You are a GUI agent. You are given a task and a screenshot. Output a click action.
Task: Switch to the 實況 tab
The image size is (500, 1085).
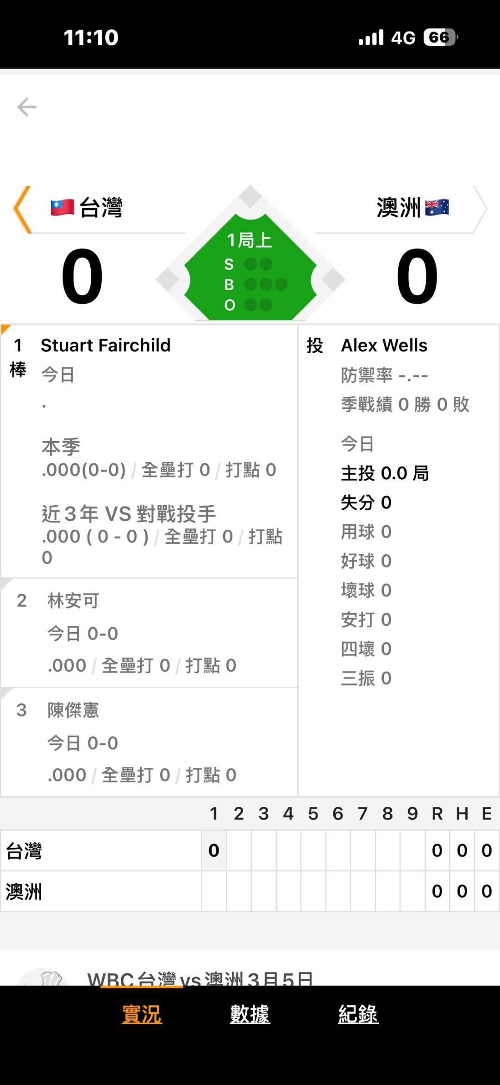click(x=142, y=1014)
